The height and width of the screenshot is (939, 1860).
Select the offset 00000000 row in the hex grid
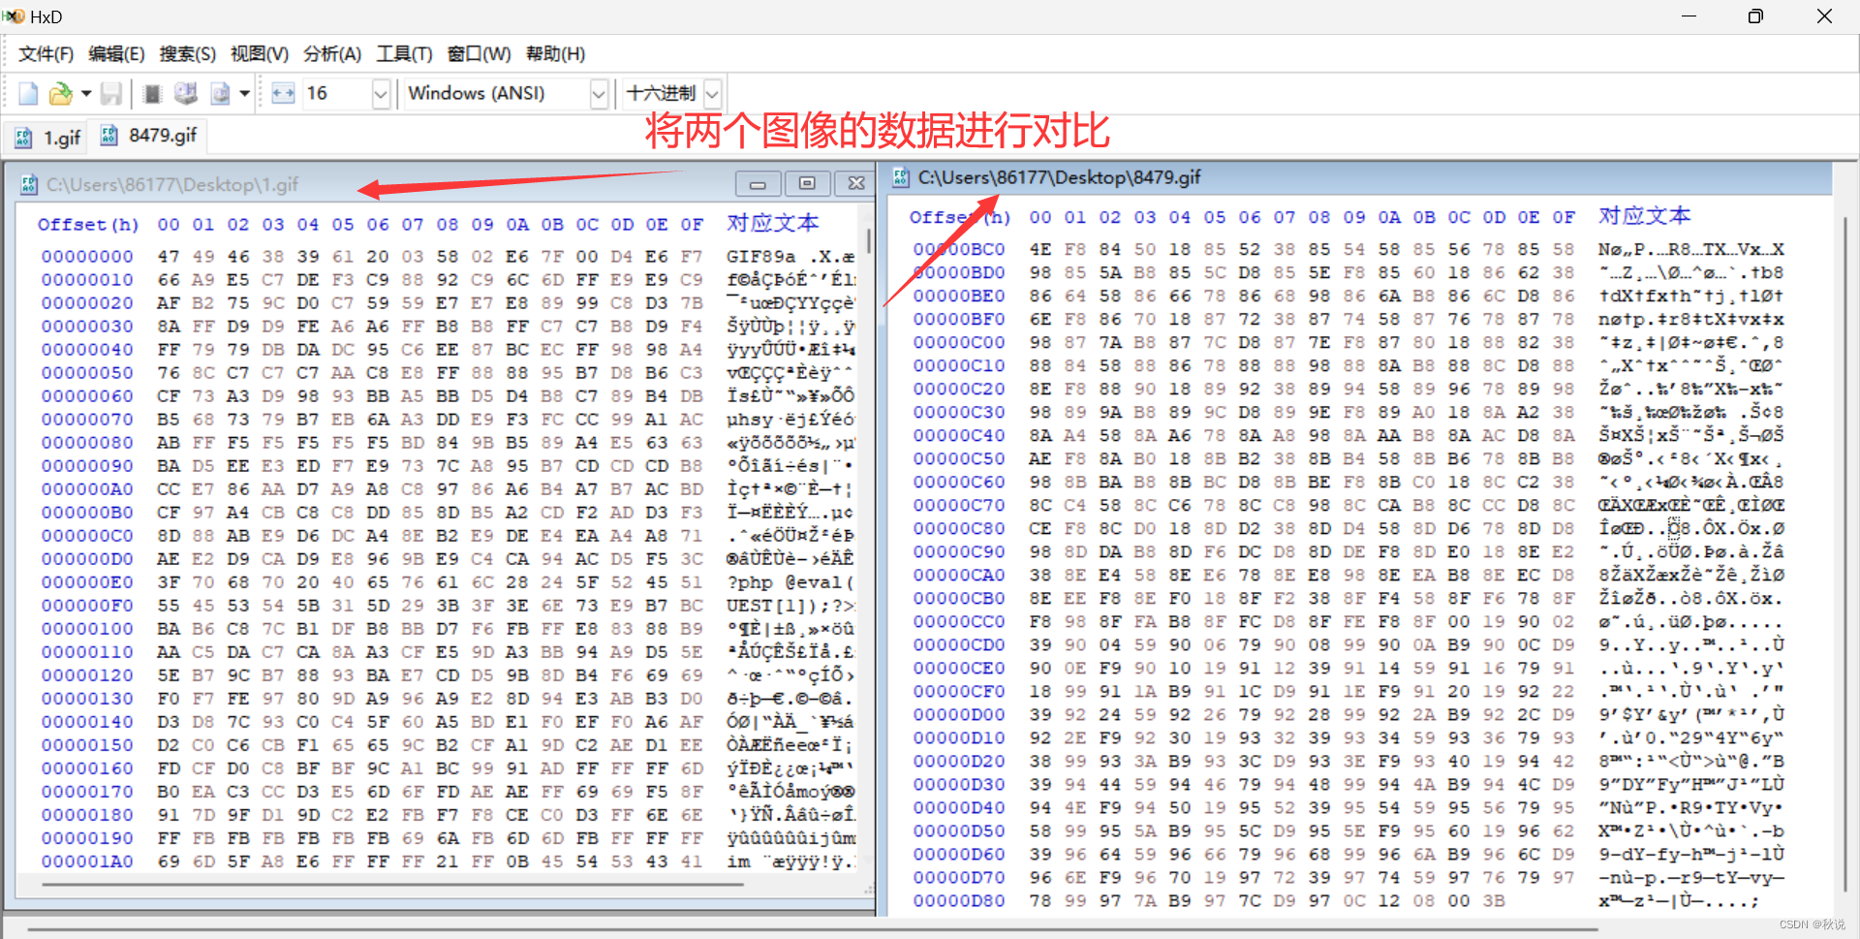(87, 256)
